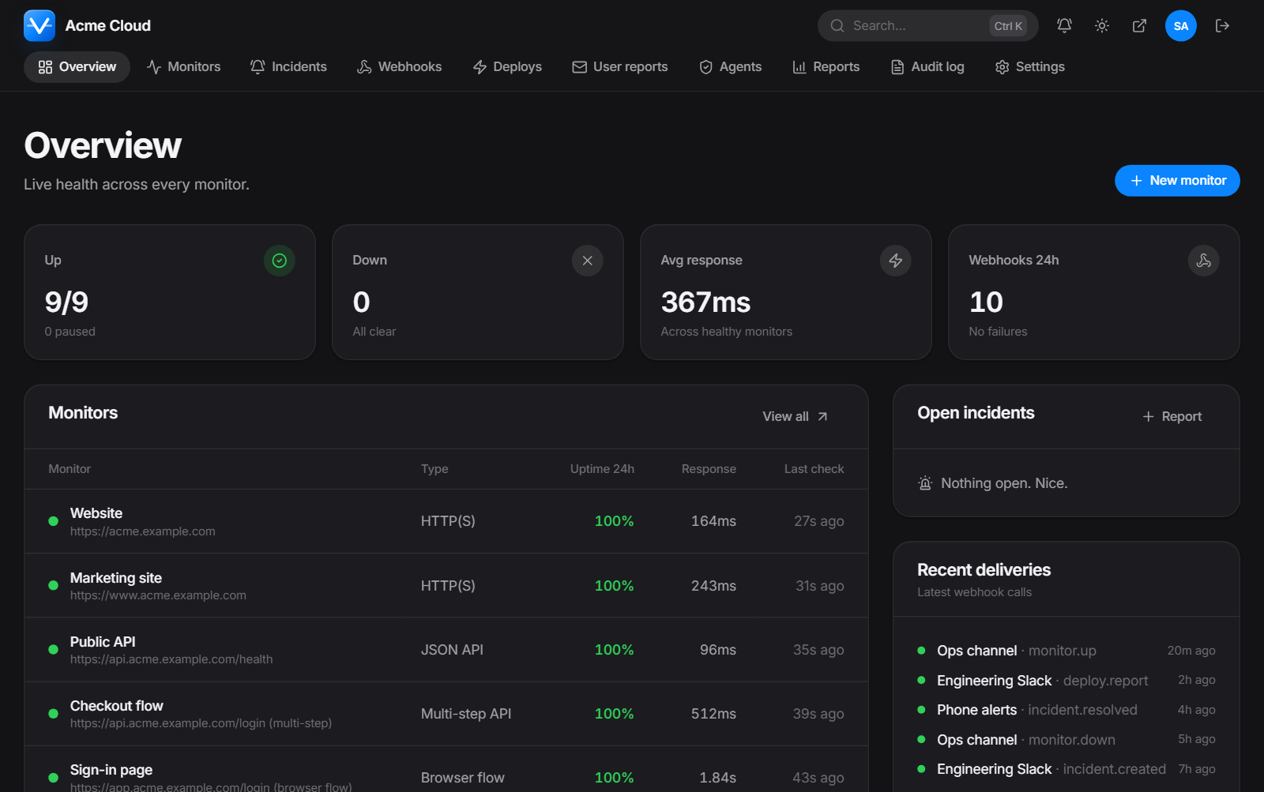Toggle the light theme sun icon
This screenshot has height=792, width=1264.
[x=1102, y=25]
